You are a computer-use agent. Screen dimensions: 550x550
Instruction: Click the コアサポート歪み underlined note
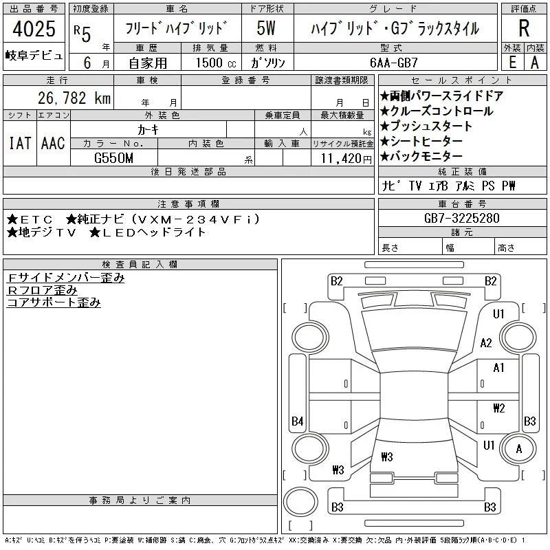click(x=54, y=302)
